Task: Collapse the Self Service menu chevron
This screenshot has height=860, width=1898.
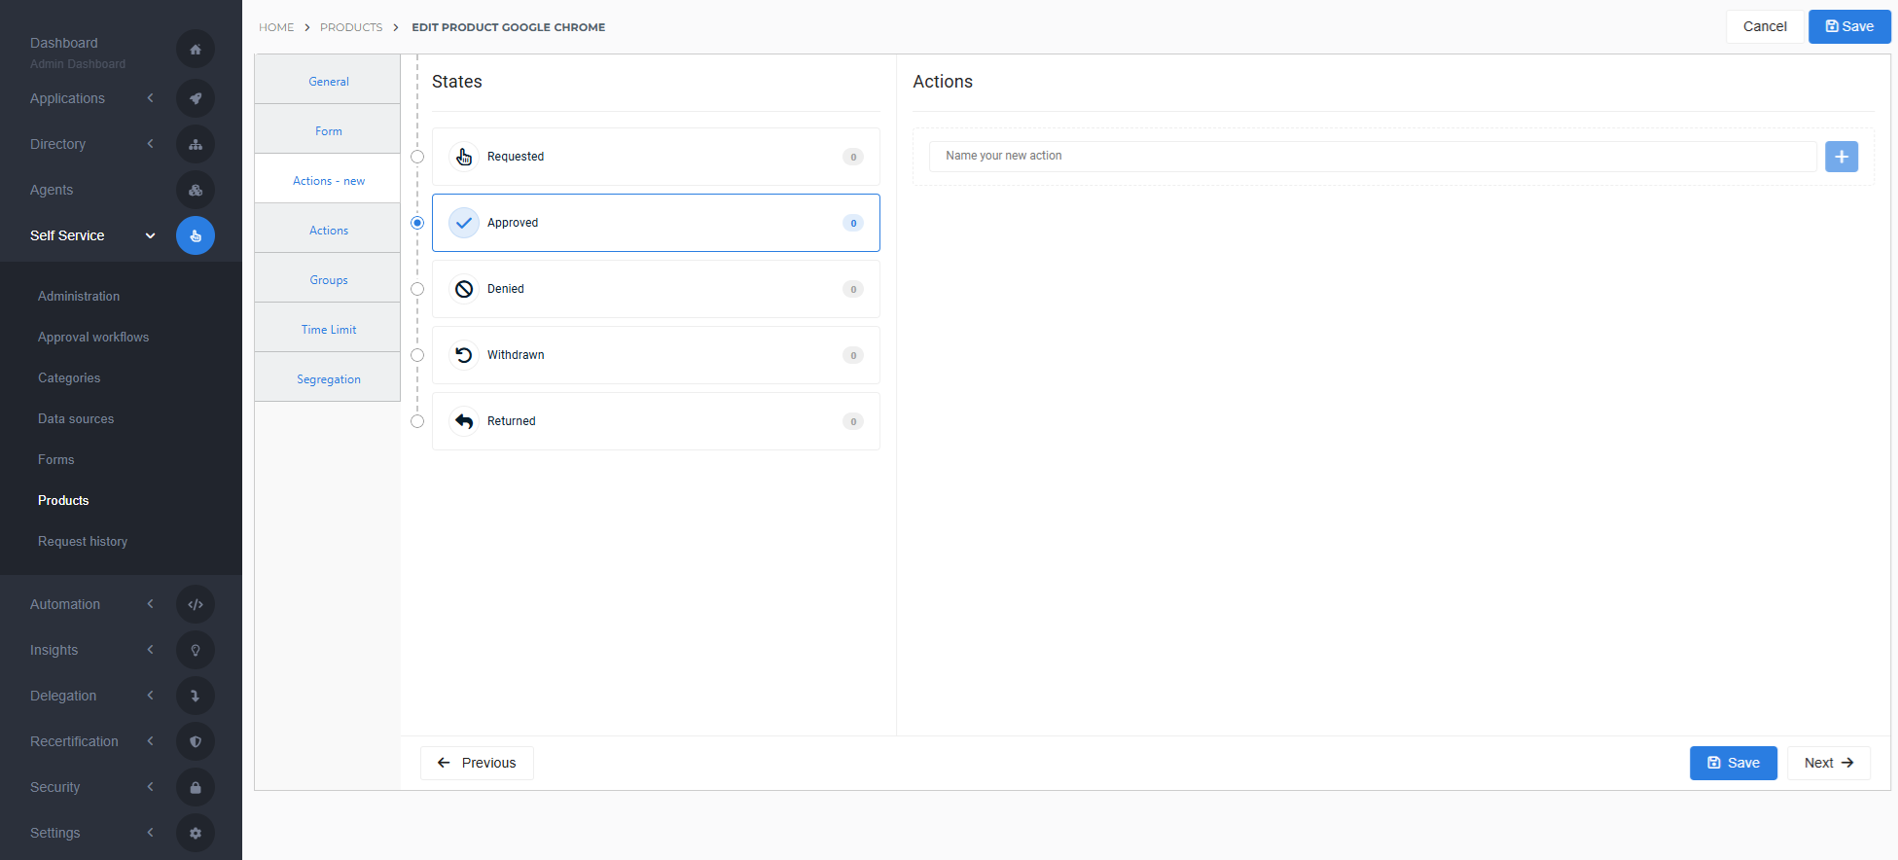Action: (x=151, y=235)
